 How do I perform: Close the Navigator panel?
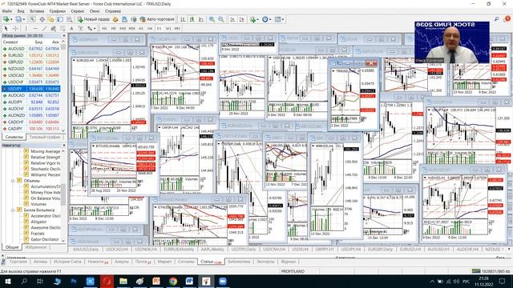pos(64,145)
